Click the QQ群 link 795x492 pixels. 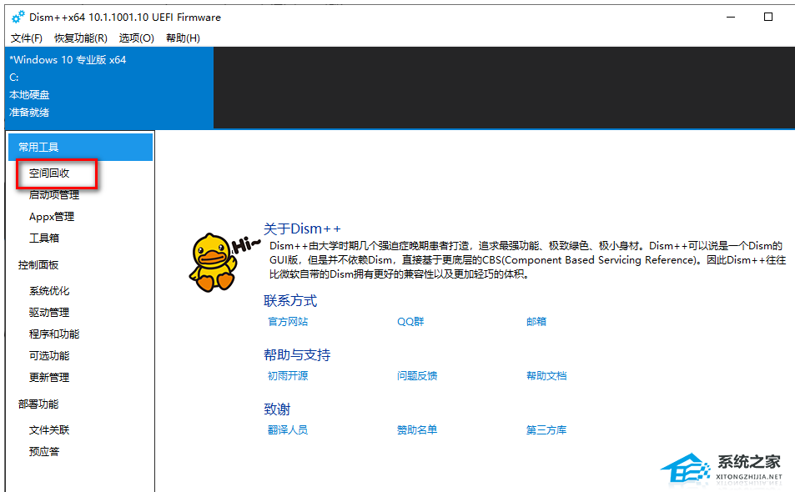point(410,322)
